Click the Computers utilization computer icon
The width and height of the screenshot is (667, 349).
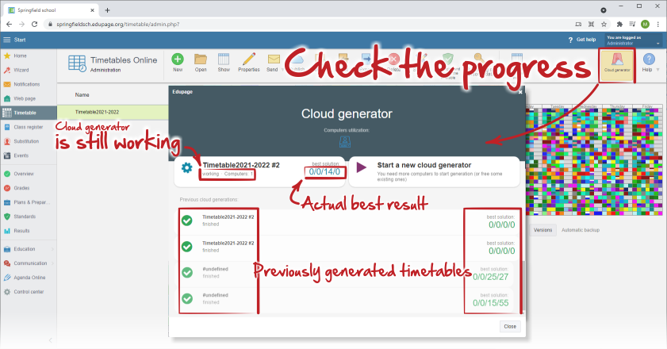(x=345, y=142)
